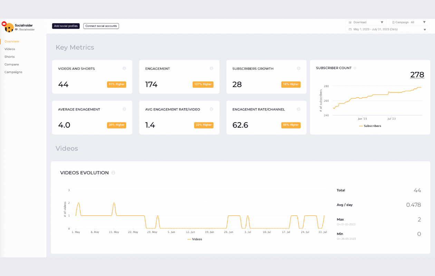Open info icon on Subscribers Growth card
The image size is (435, 276).
click(299, 68)
